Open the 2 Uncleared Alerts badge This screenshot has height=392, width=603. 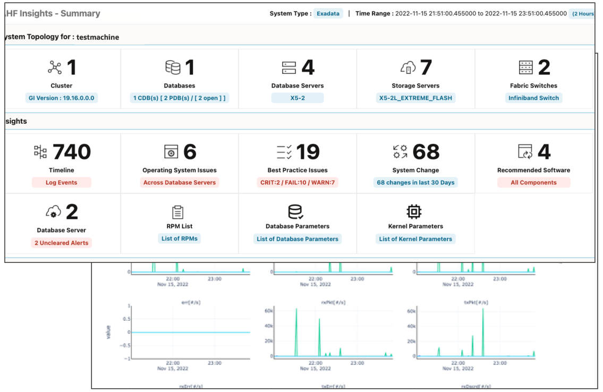[62, 243]
